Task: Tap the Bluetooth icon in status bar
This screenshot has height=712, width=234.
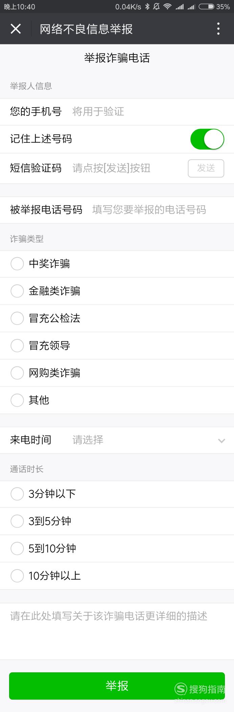Action: coord(147,6)
